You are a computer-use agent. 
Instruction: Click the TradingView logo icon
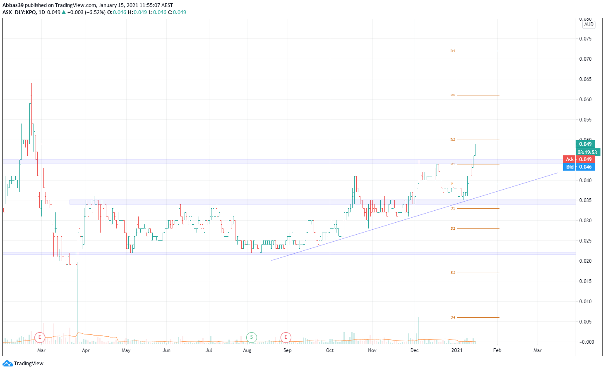coord(7,364)
